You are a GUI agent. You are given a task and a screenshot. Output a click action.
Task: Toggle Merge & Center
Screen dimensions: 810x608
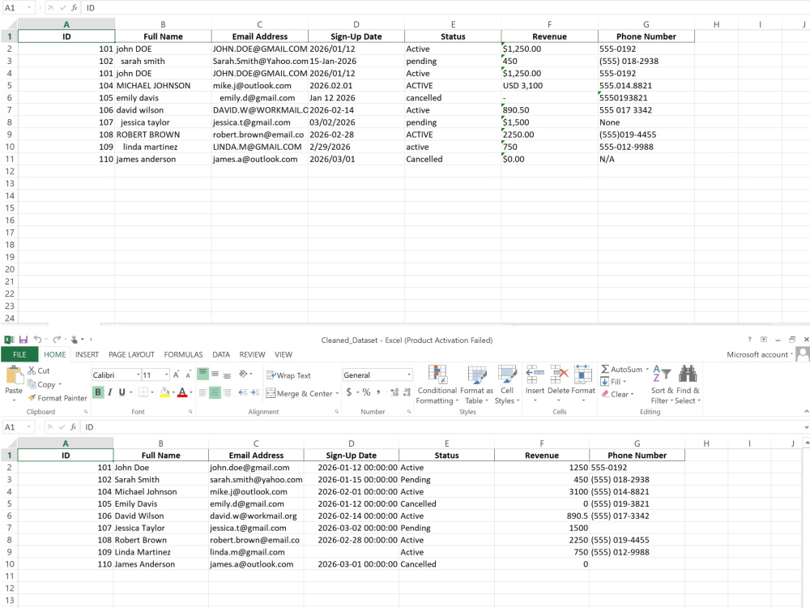click(299, 393)
